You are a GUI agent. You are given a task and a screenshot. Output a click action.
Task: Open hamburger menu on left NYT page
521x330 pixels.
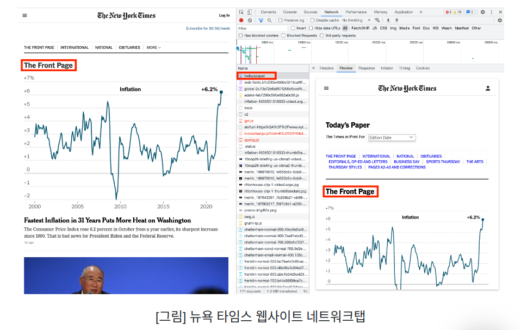[x=24, y=15]
